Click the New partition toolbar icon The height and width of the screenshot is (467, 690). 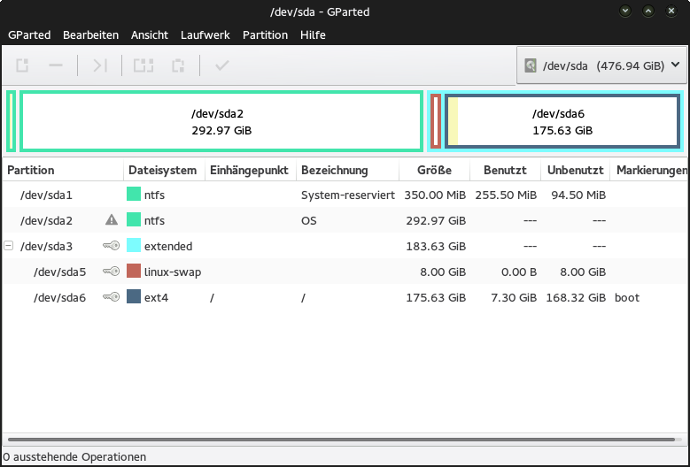22,65
